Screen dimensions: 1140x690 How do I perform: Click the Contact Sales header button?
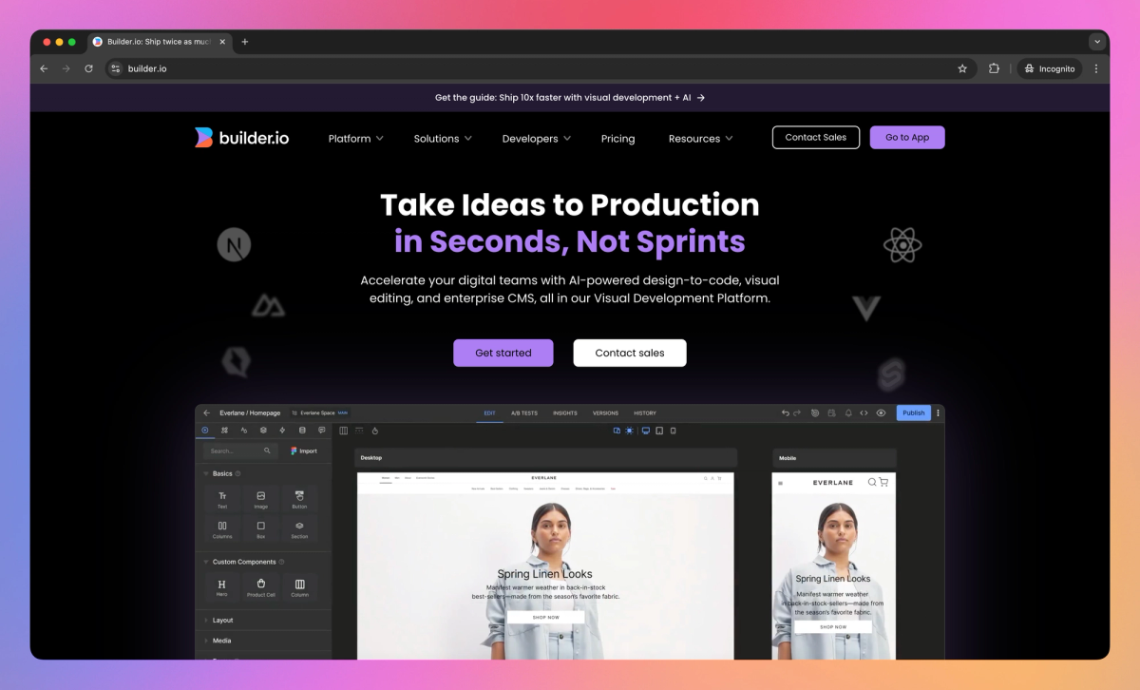click(816, 137)
